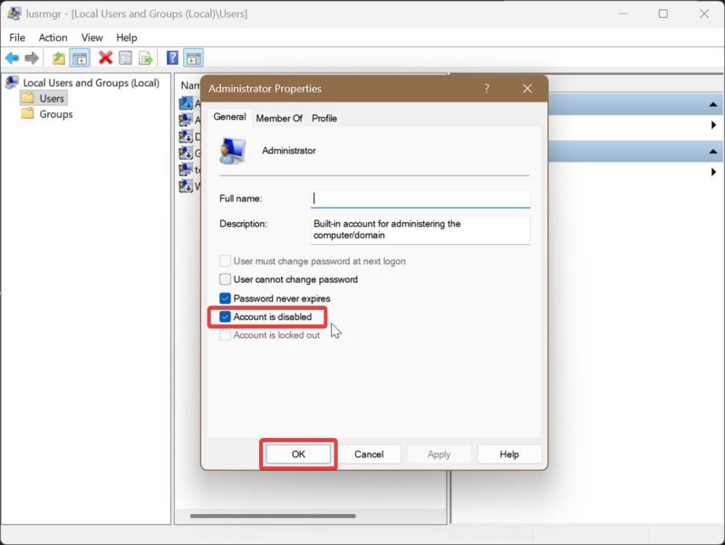Select Local Users and Groups (Local) root node
Viewport: 725px width, 545px height.
(92, 83)
